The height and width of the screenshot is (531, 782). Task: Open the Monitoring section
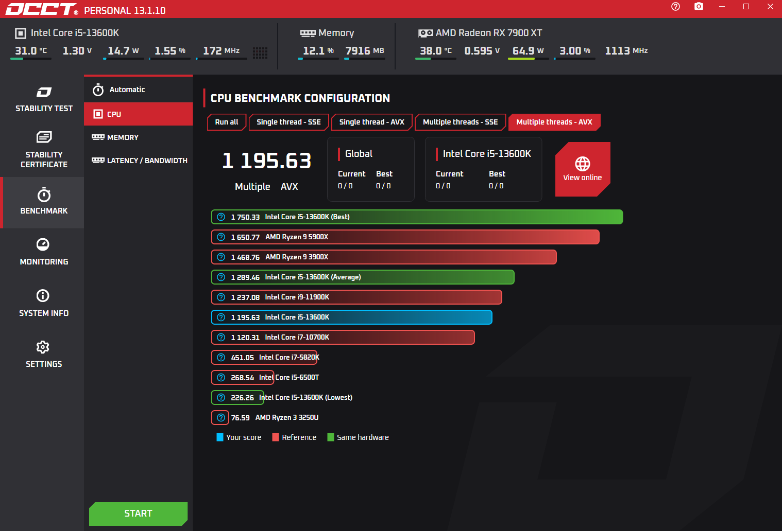pos(44,252)
